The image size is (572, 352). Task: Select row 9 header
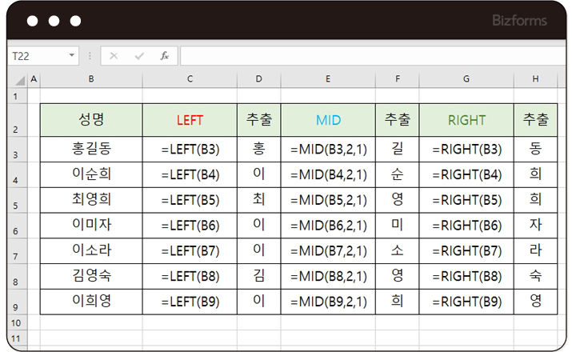tap(16, 306)
